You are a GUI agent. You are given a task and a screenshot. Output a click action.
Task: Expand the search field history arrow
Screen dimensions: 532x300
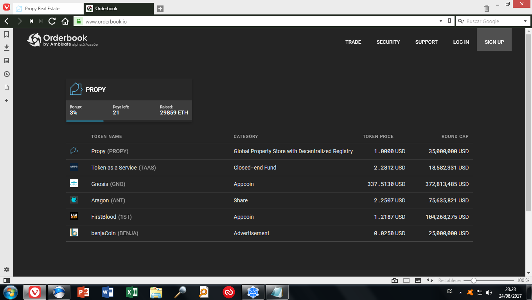[525, 21]
